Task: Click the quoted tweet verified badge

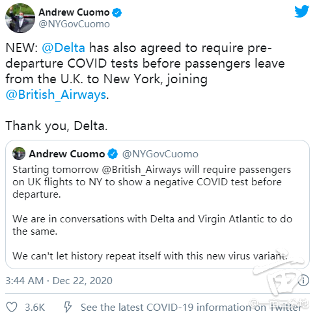Action: click(113, 154)
